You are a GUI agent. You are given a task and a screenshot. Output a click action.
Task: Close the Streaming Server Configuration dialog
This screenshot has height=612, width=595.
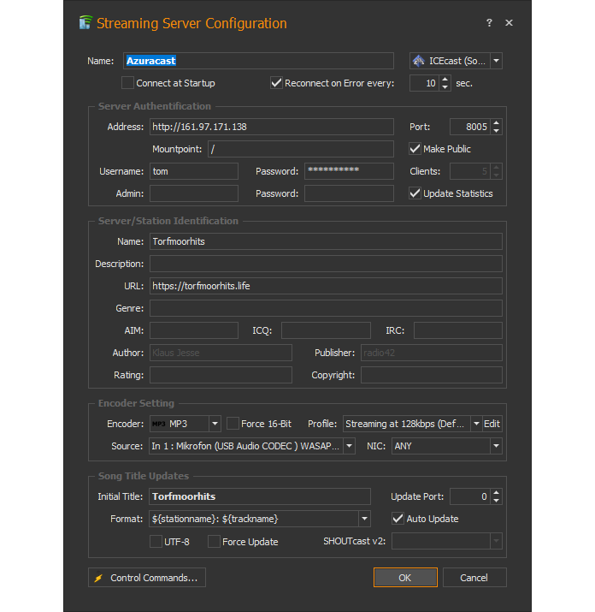[509, 22]
